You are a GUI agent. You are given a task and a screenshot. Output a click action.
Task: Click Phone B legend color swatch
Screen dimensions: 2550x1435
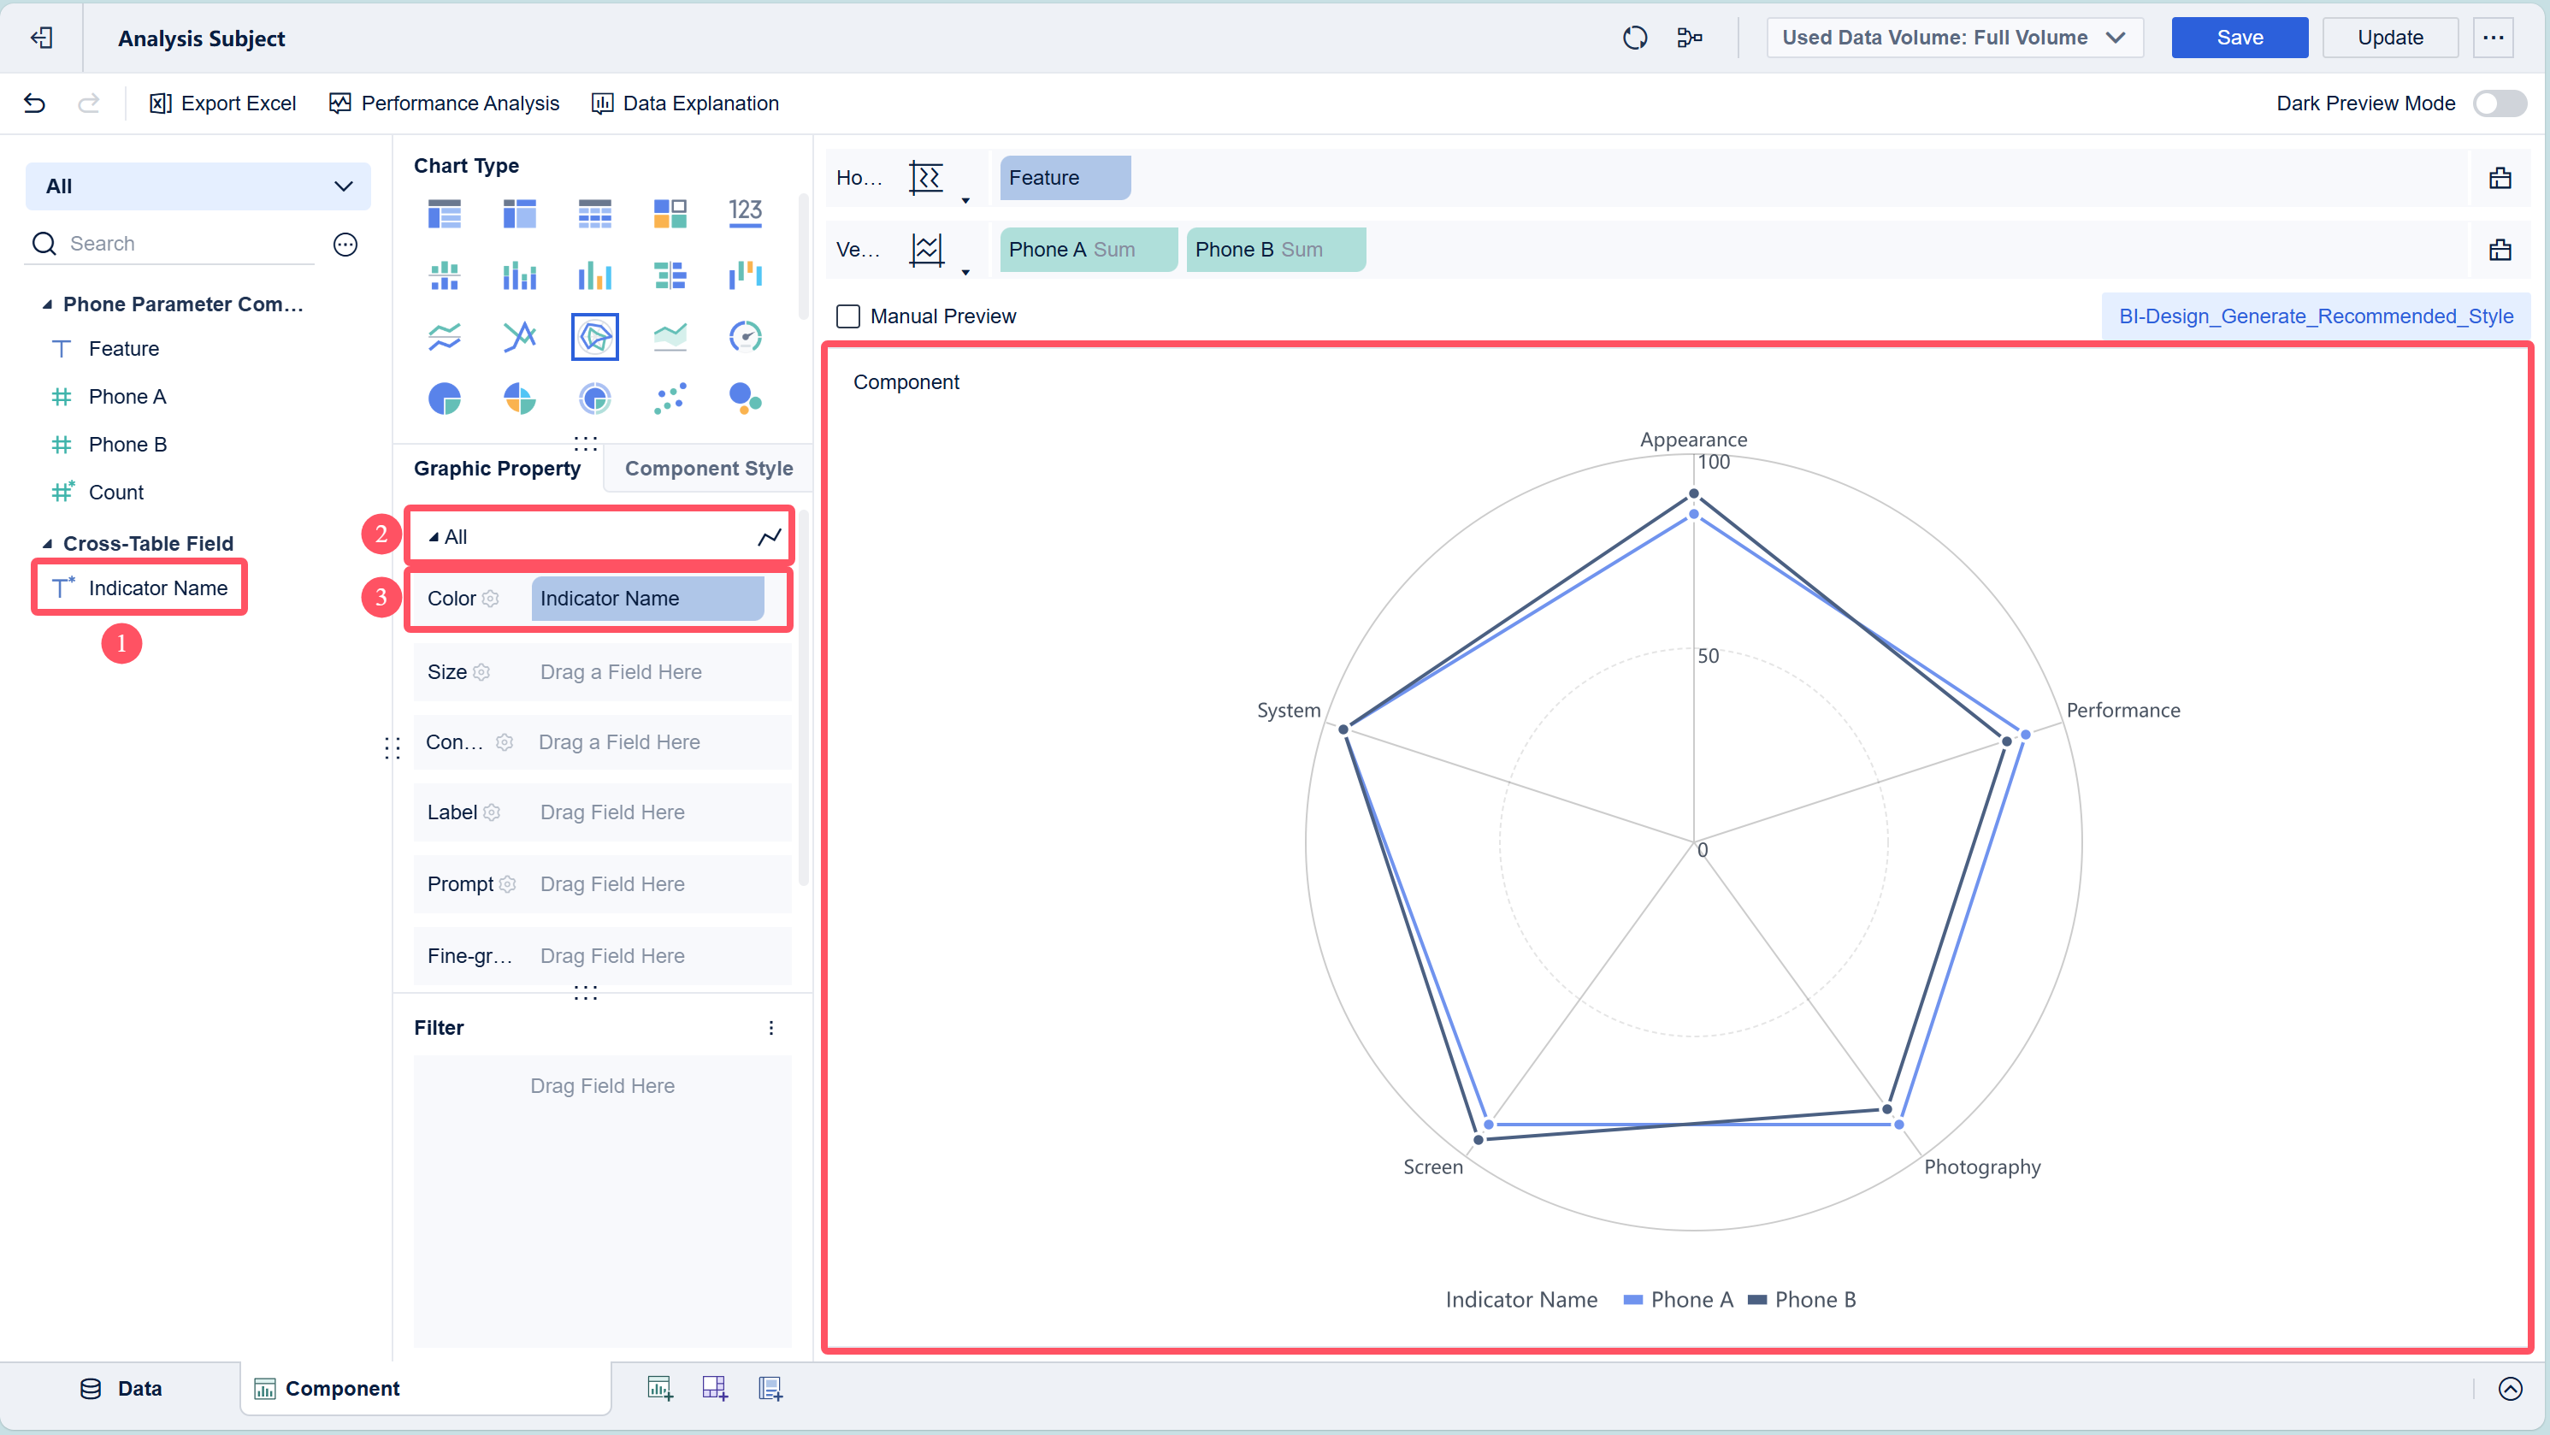1757,1299
